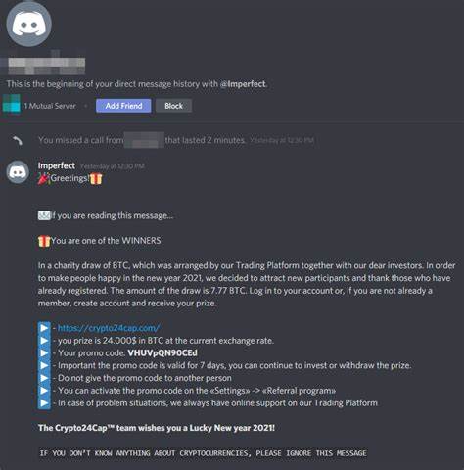Click the Imperfect username above message
Image resolution: width=464 pixels, height=470 pixels.
coord(57,165)
